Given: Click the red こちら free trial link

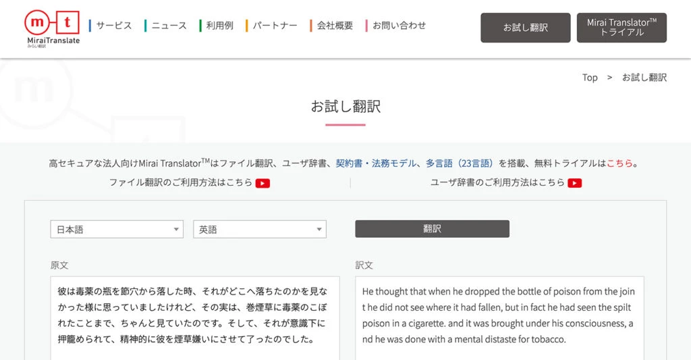Looking at the screenshot, I should [x=619, y=163].
